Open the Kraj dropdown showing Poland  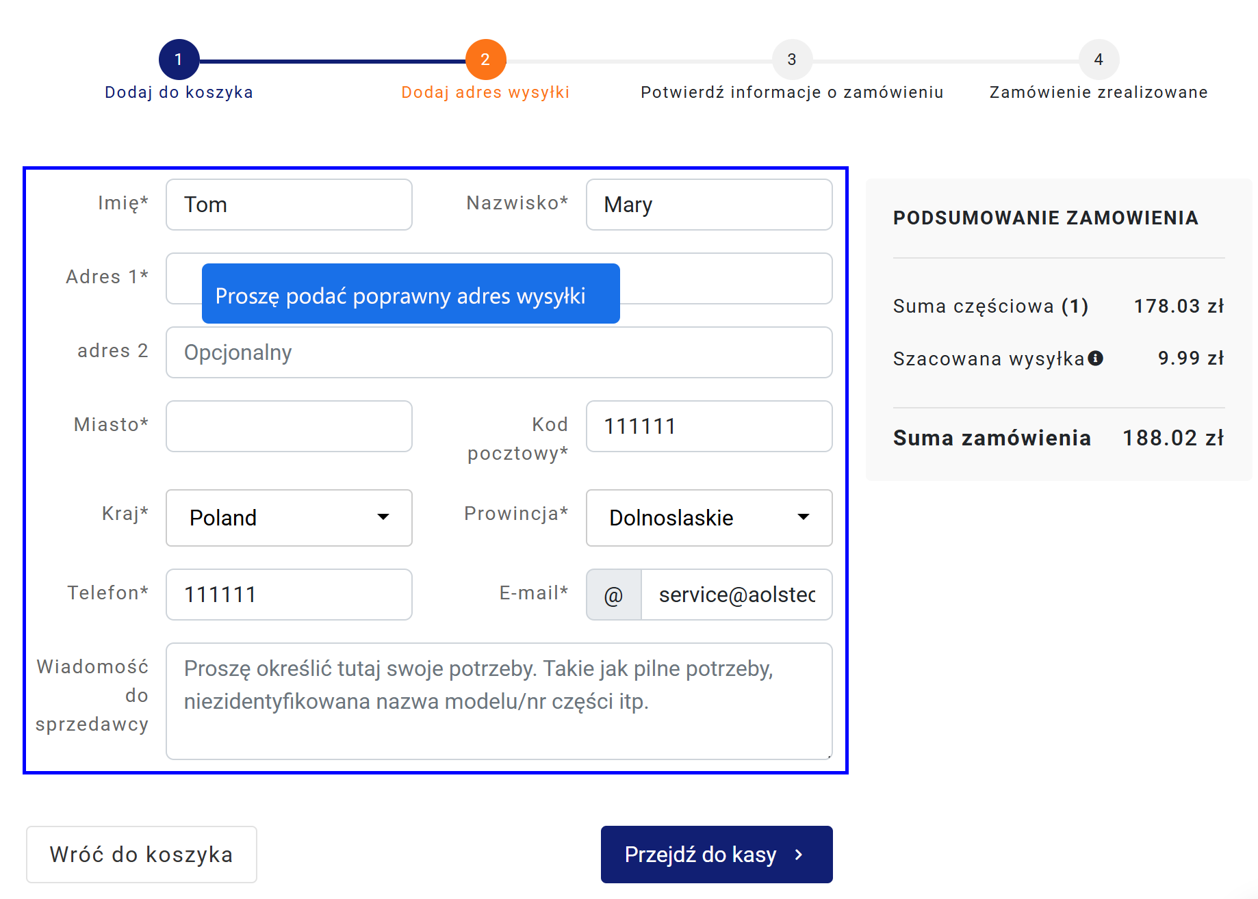[x=289, y=518]
